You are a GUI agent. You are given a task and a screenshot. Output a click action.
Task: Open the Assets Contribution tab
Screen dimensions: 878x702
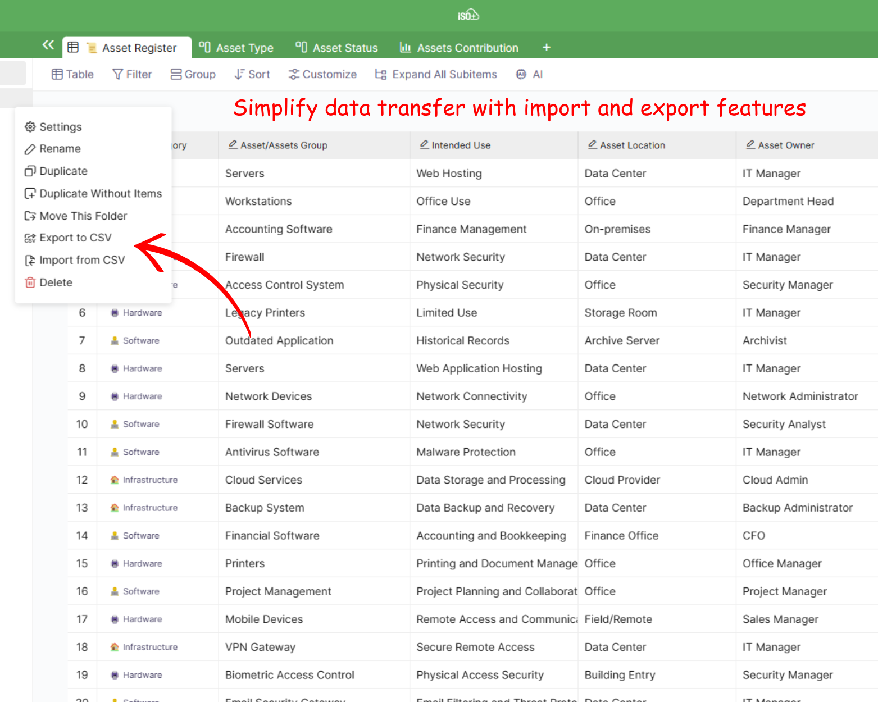pyautogui.click(x=459, y=48)
